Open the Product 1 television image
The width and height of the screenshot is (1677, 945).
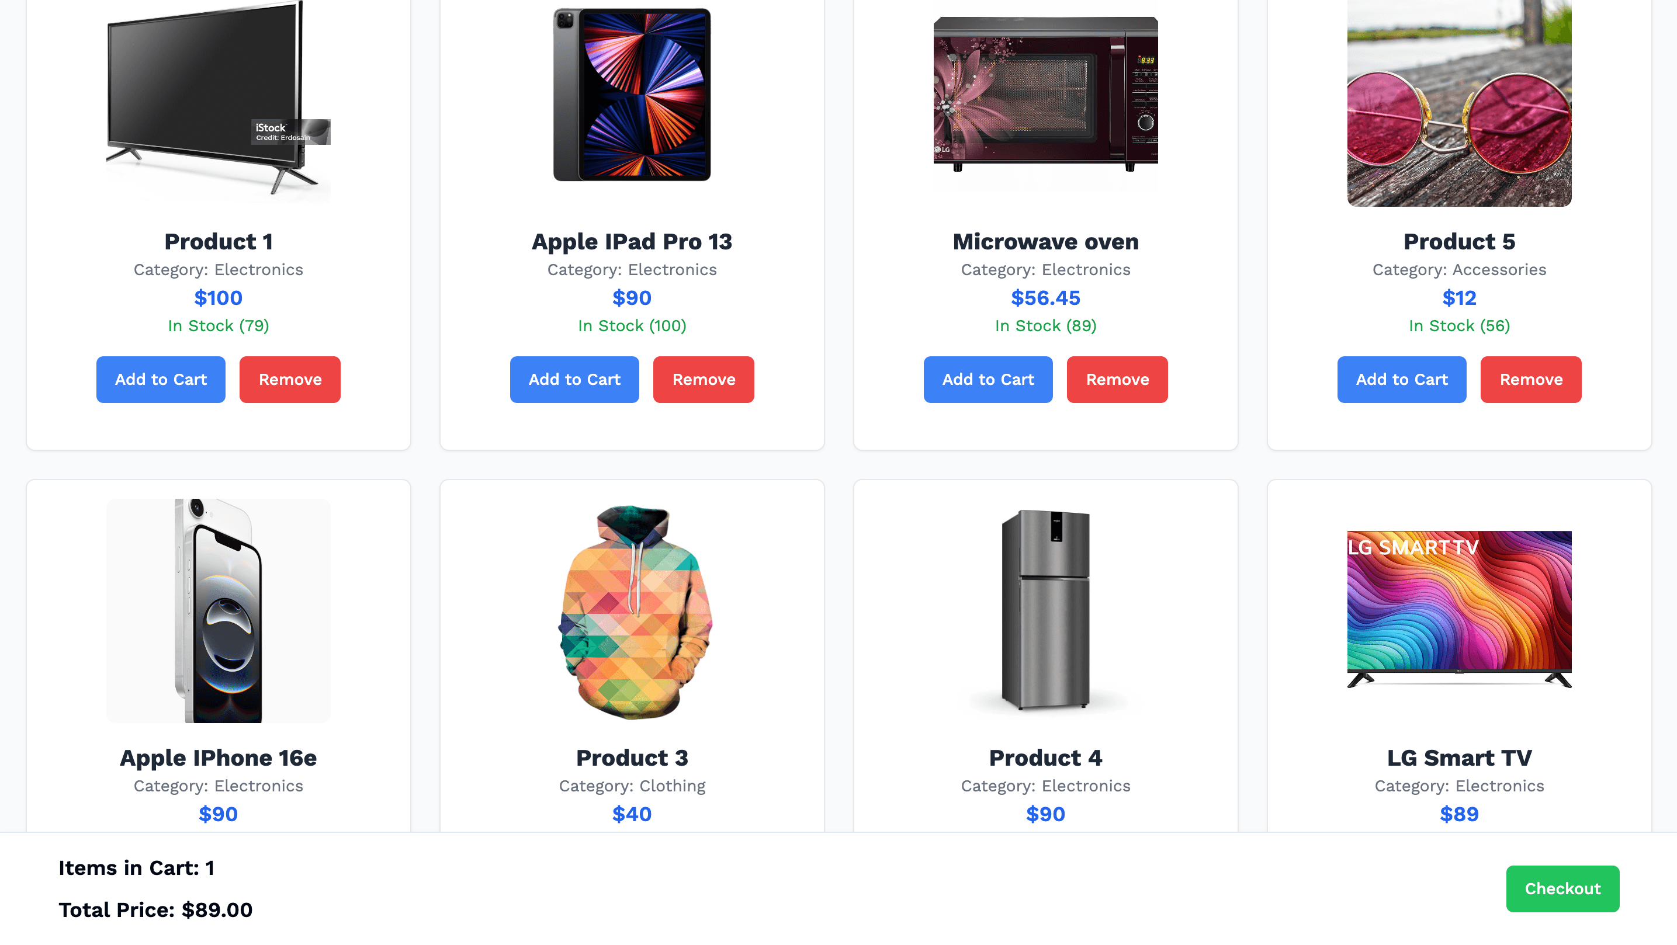218,101
